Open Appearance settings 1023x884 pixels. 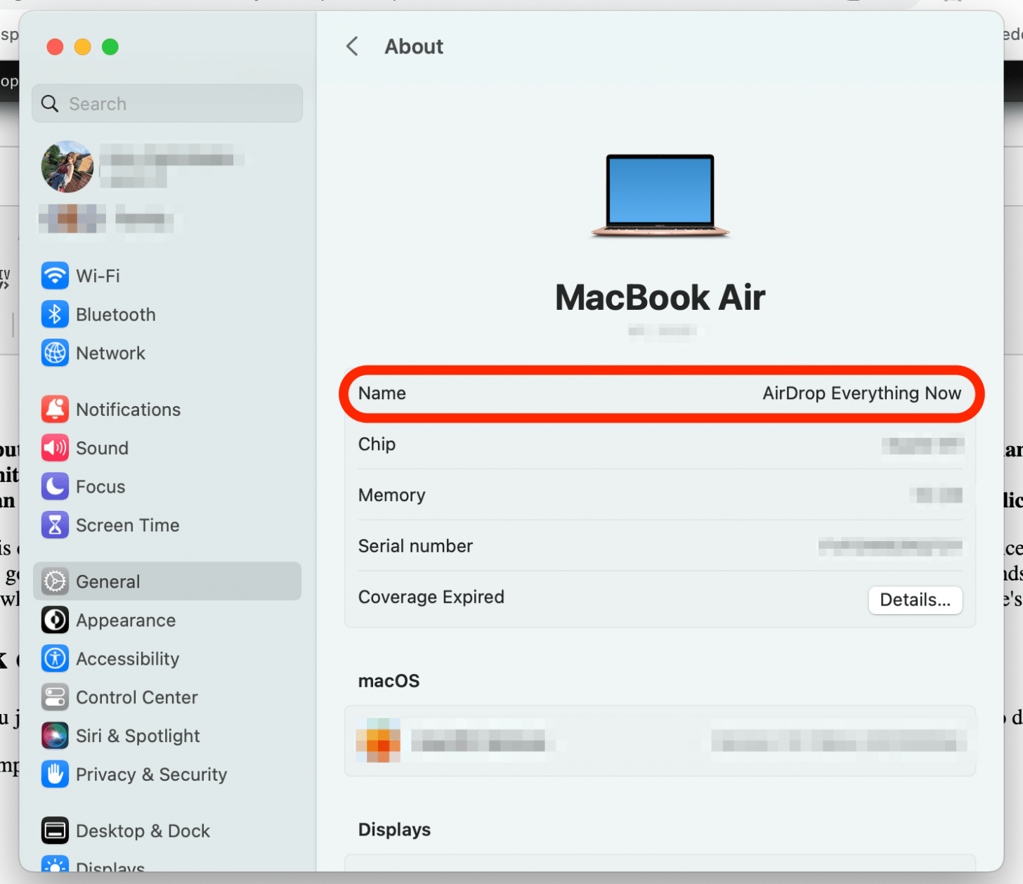click(x=126, y=620)
